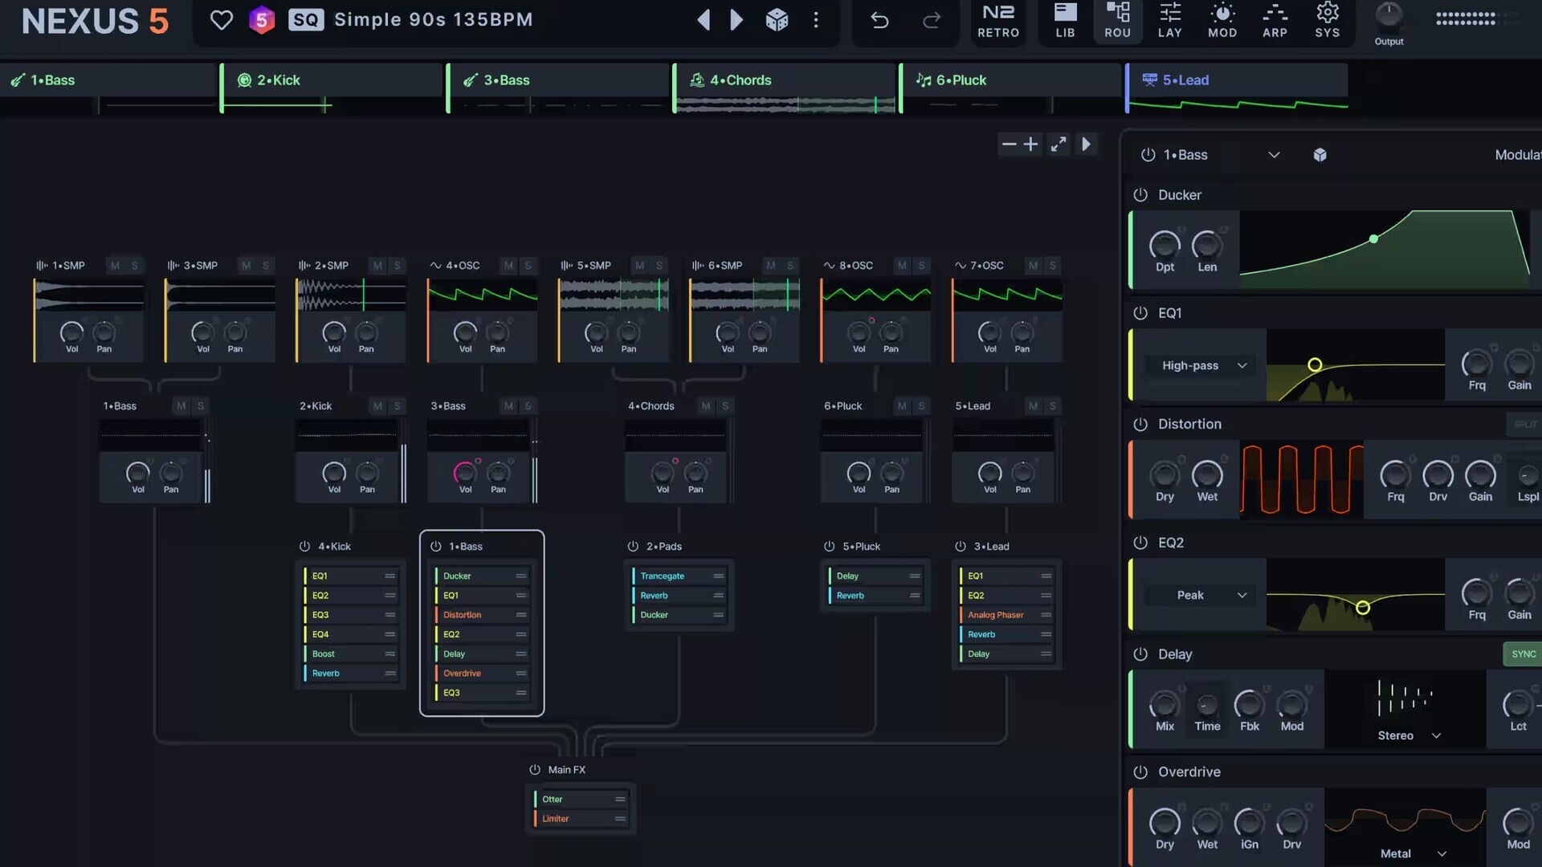Click the preset name Simple 90s 135BPM
Image resolution: width=1542 pixels, height=867 pixels.
tap(434, 20)
